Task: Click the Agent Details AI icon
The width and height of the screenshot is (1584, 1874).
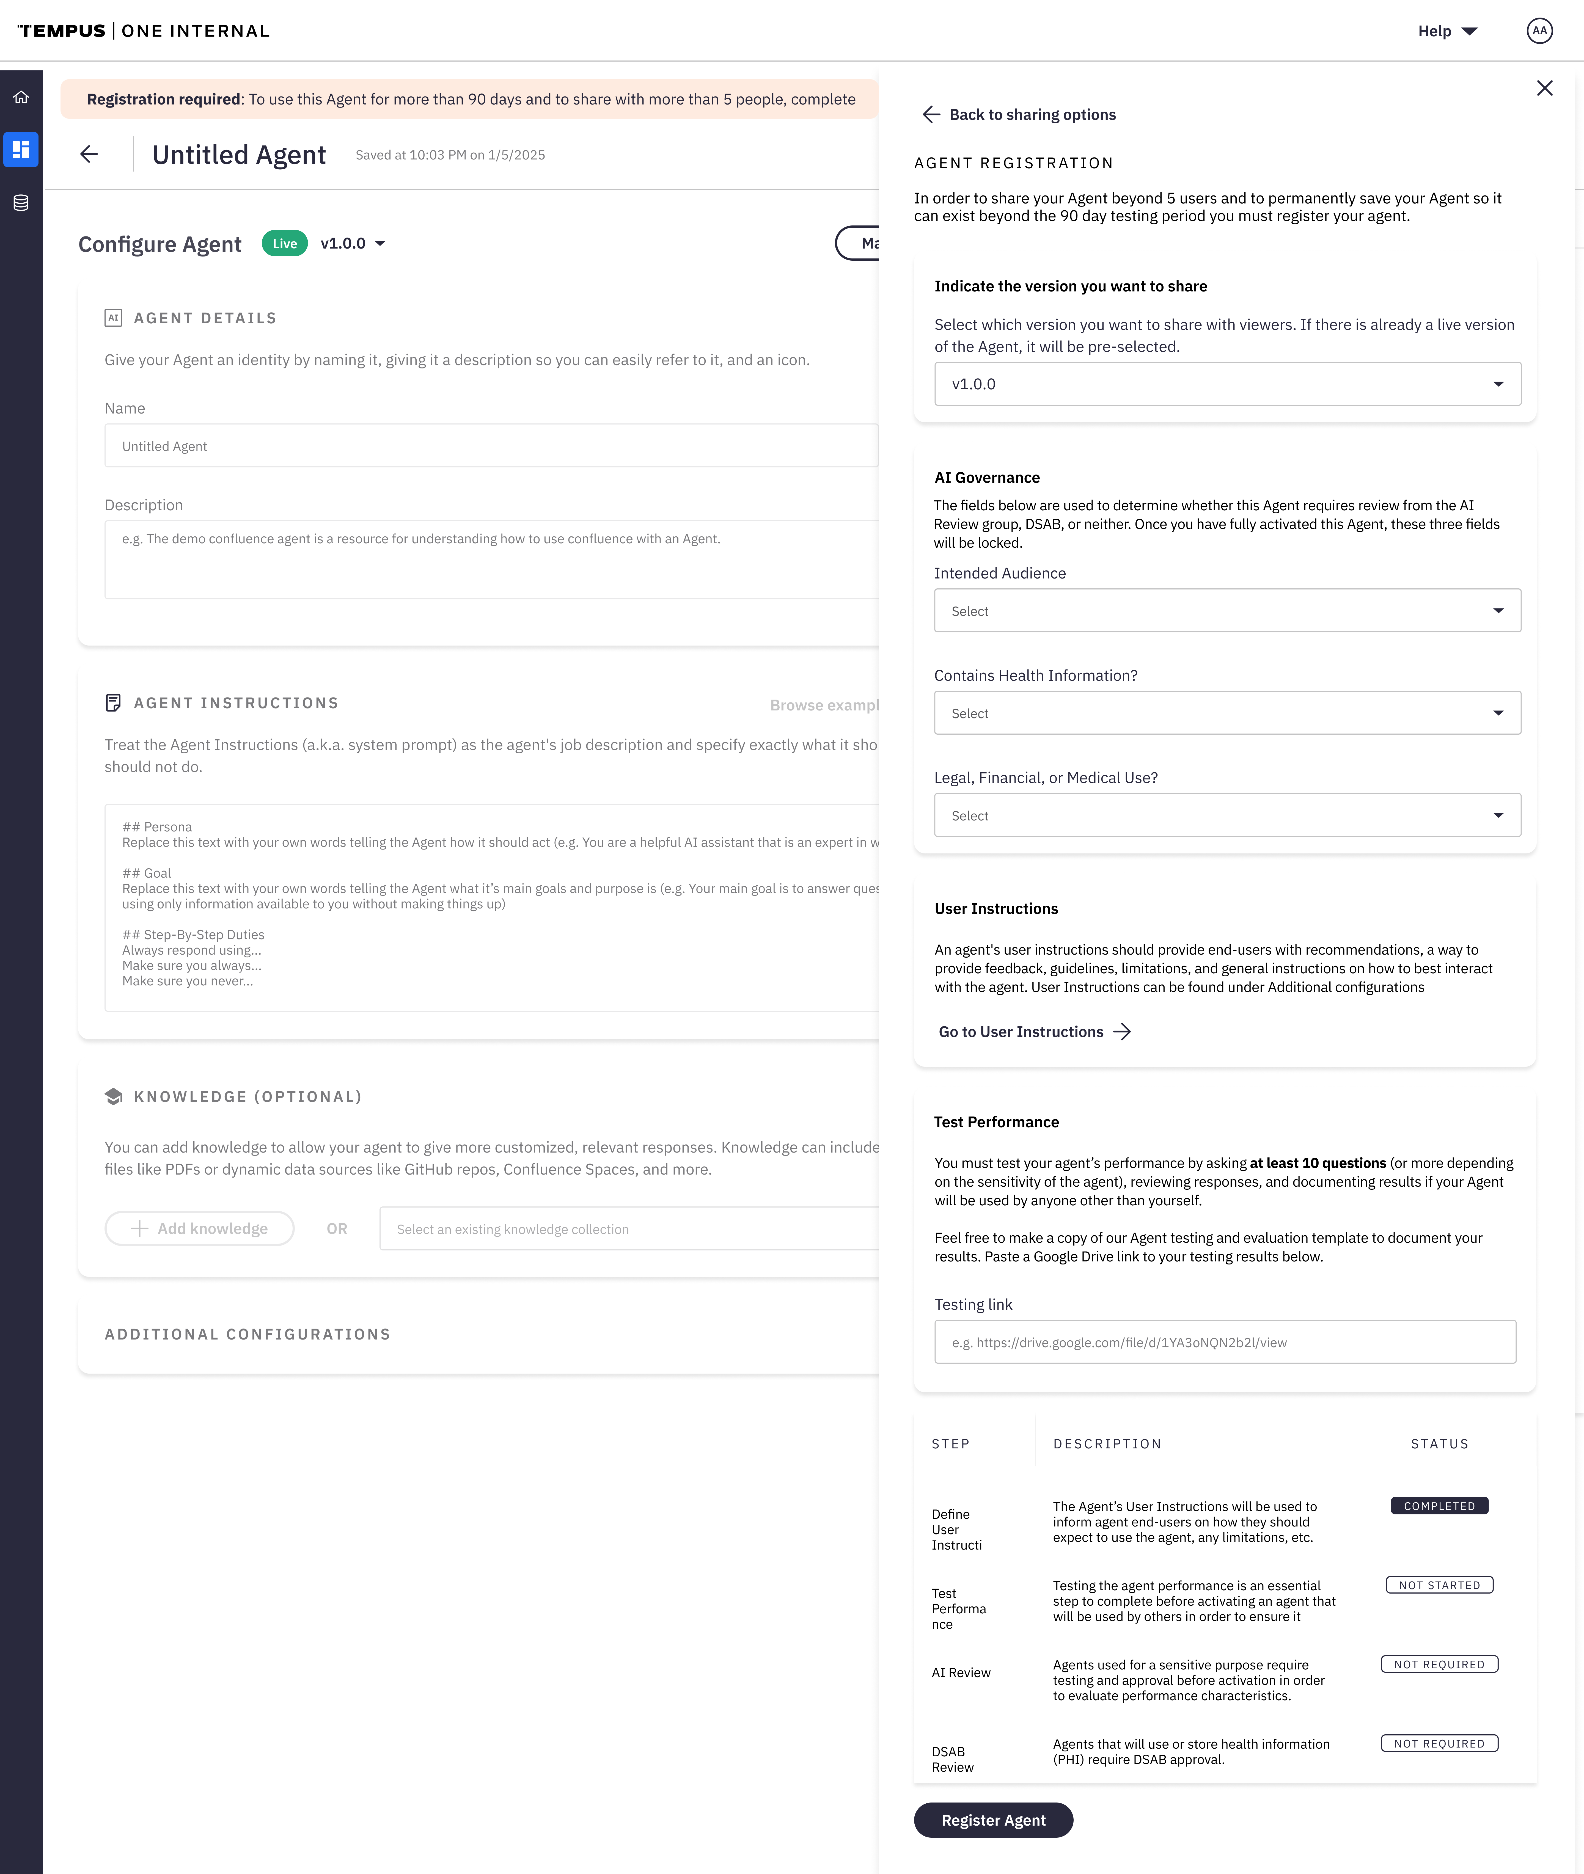Action: (113, 318)
